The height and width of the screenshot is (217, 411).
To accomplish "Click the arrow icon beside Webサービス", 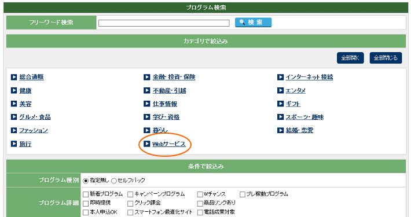I will click(x=147, y=144).
